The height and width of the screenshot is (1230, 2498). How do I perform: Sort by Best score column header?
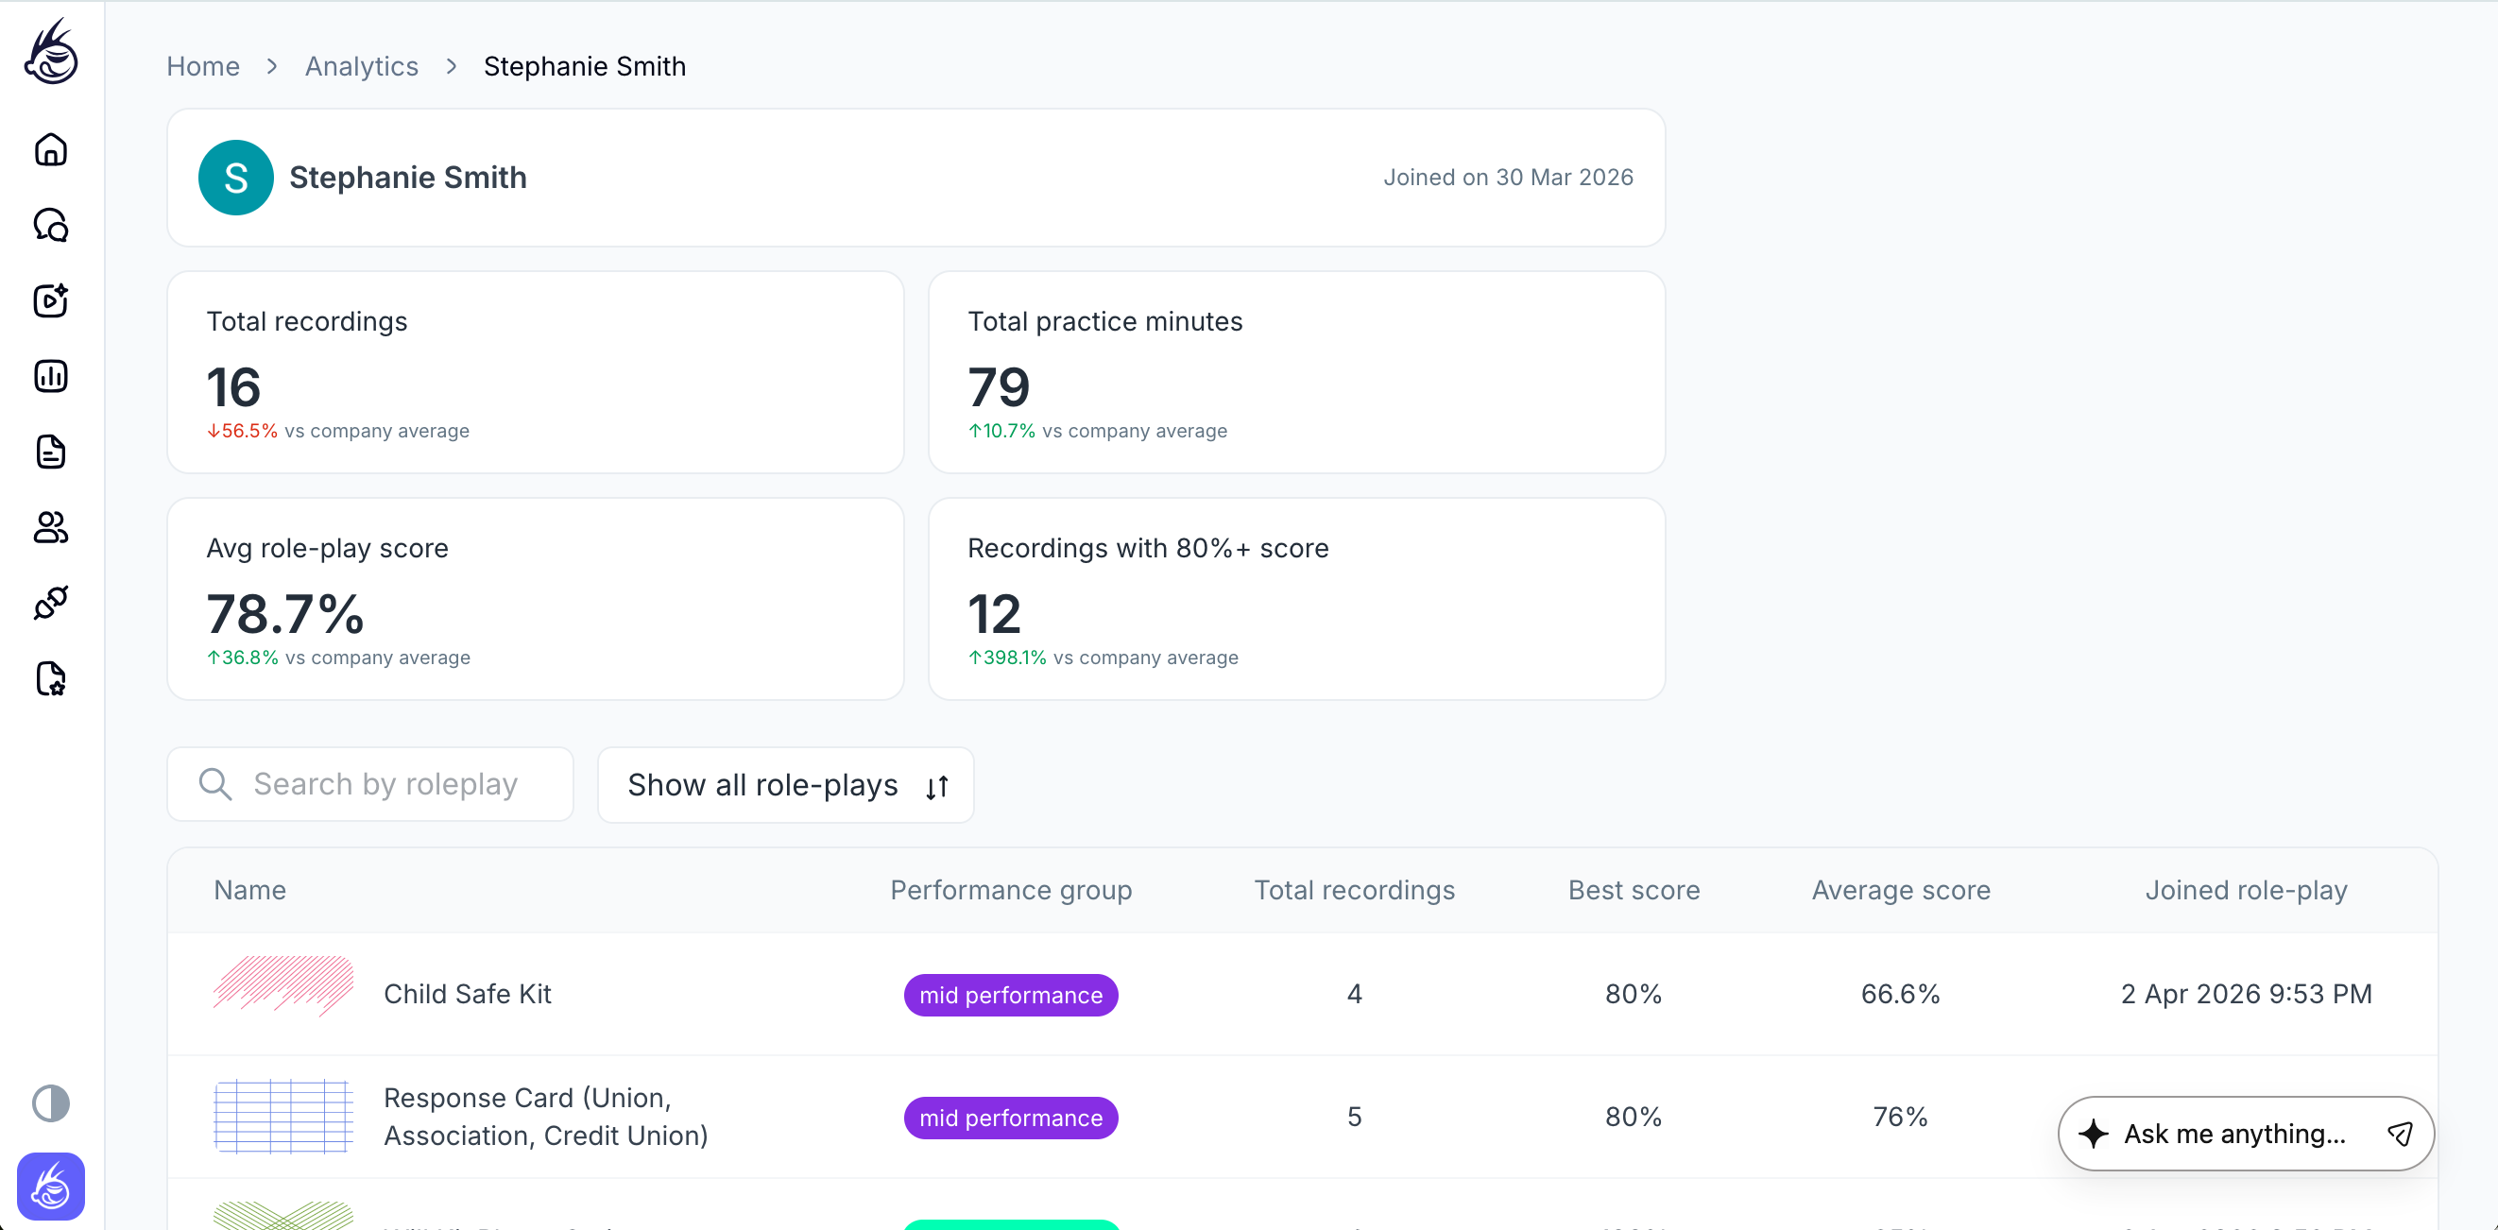click(1634, 890)
